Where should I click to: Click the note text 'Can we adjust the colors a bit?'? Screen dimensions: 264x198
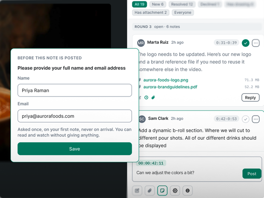[x=165, y=173]
